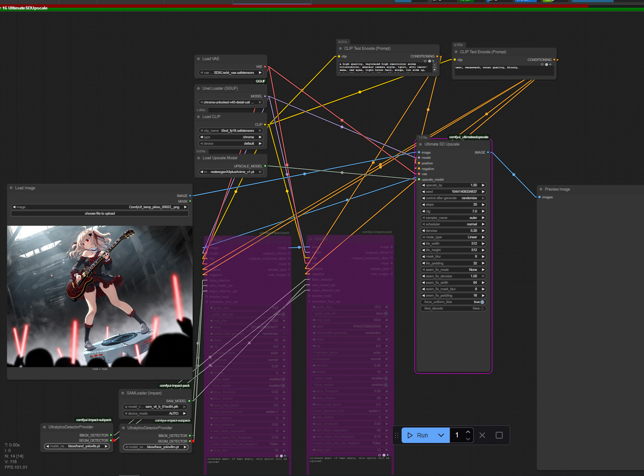
Task: Click the IMAGE output port on Ultimate SD Upscale
Action: 488,152
